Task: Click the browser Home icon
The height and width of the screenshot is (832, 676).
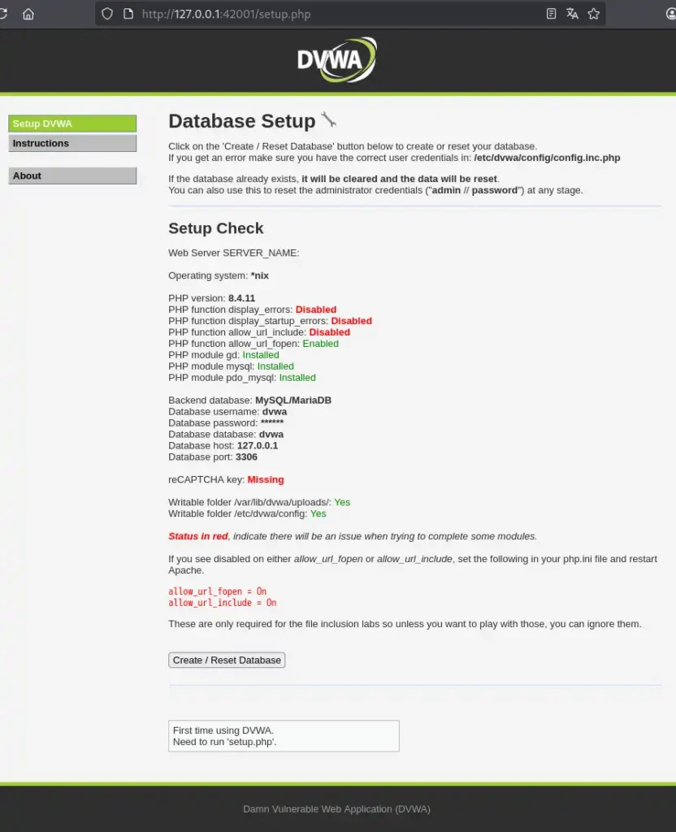Action: tap(28, 14)
